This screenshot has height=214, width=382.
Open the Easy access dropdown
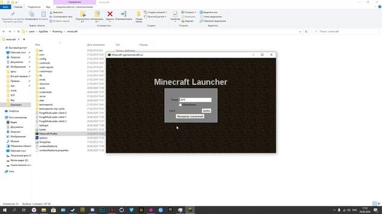coord(155,17)
